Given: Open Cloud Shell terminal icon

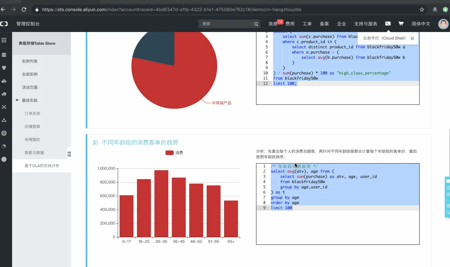Looking at the screenshot, I should pyautogui.click(x=388, y=24).
